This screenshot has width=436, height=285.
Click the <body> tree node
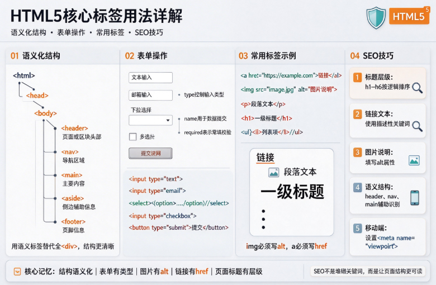[45, 113]
